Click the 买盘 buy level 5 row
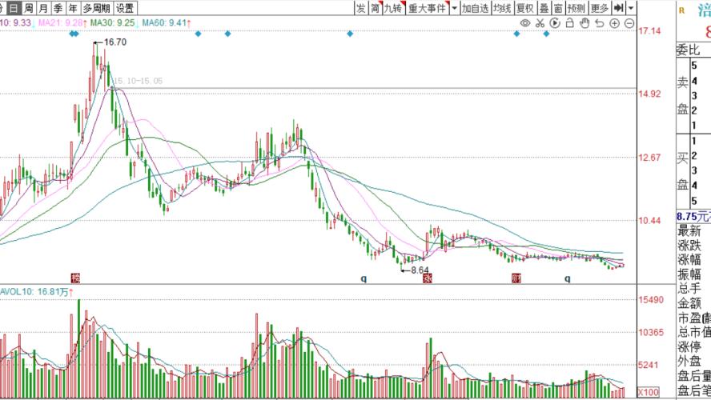Image resolution: width=711 pixels, height=400 pixels. click(701, 200)
